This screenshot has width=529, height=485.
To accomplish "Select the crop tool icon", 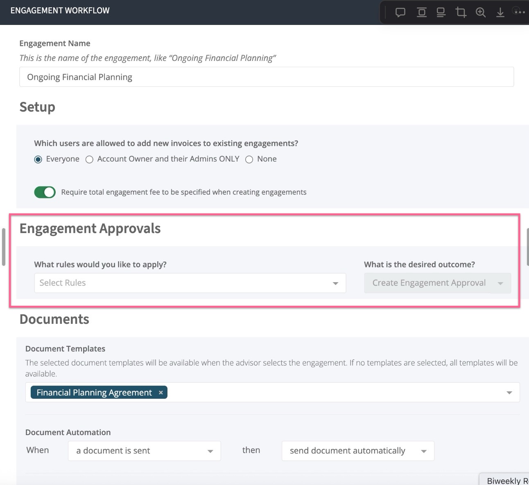I will click(x=461, y=12).
